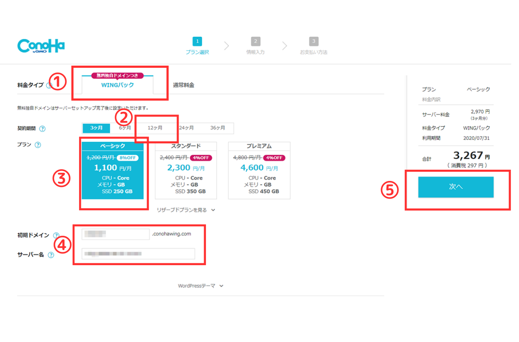
Task: Expand the WordPressテーマ section
Action: click(201, 286)
